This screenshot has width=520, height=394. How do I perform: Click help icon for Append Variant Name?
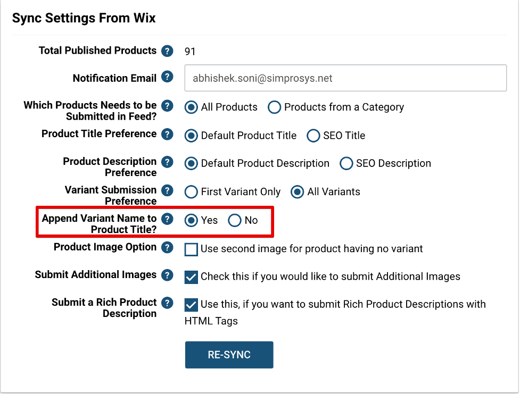click(x=167, y=219)
